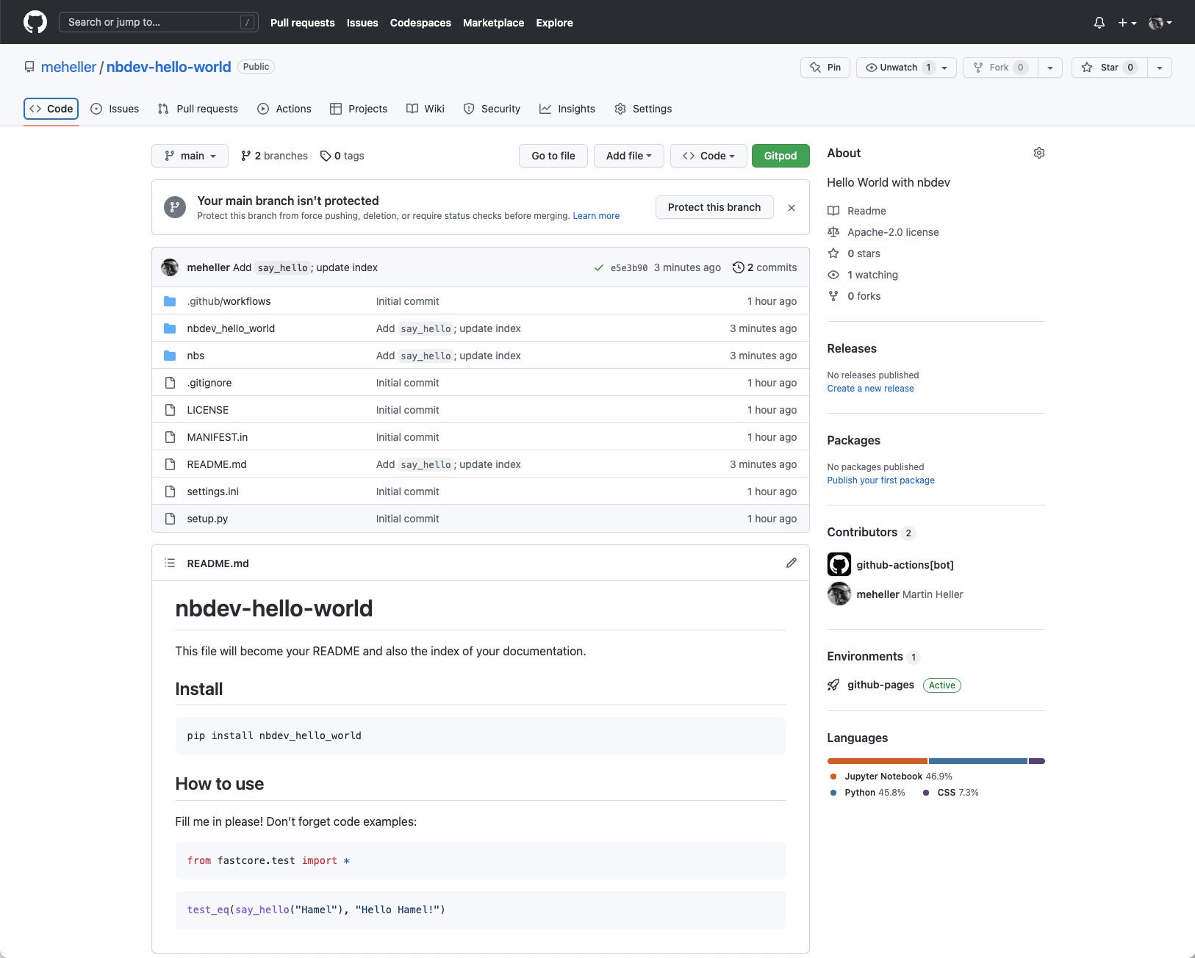Viewport: 1195px width, 958px height.
Task: Open the nbdev_hello_world folder
Action: click(231, 328)
